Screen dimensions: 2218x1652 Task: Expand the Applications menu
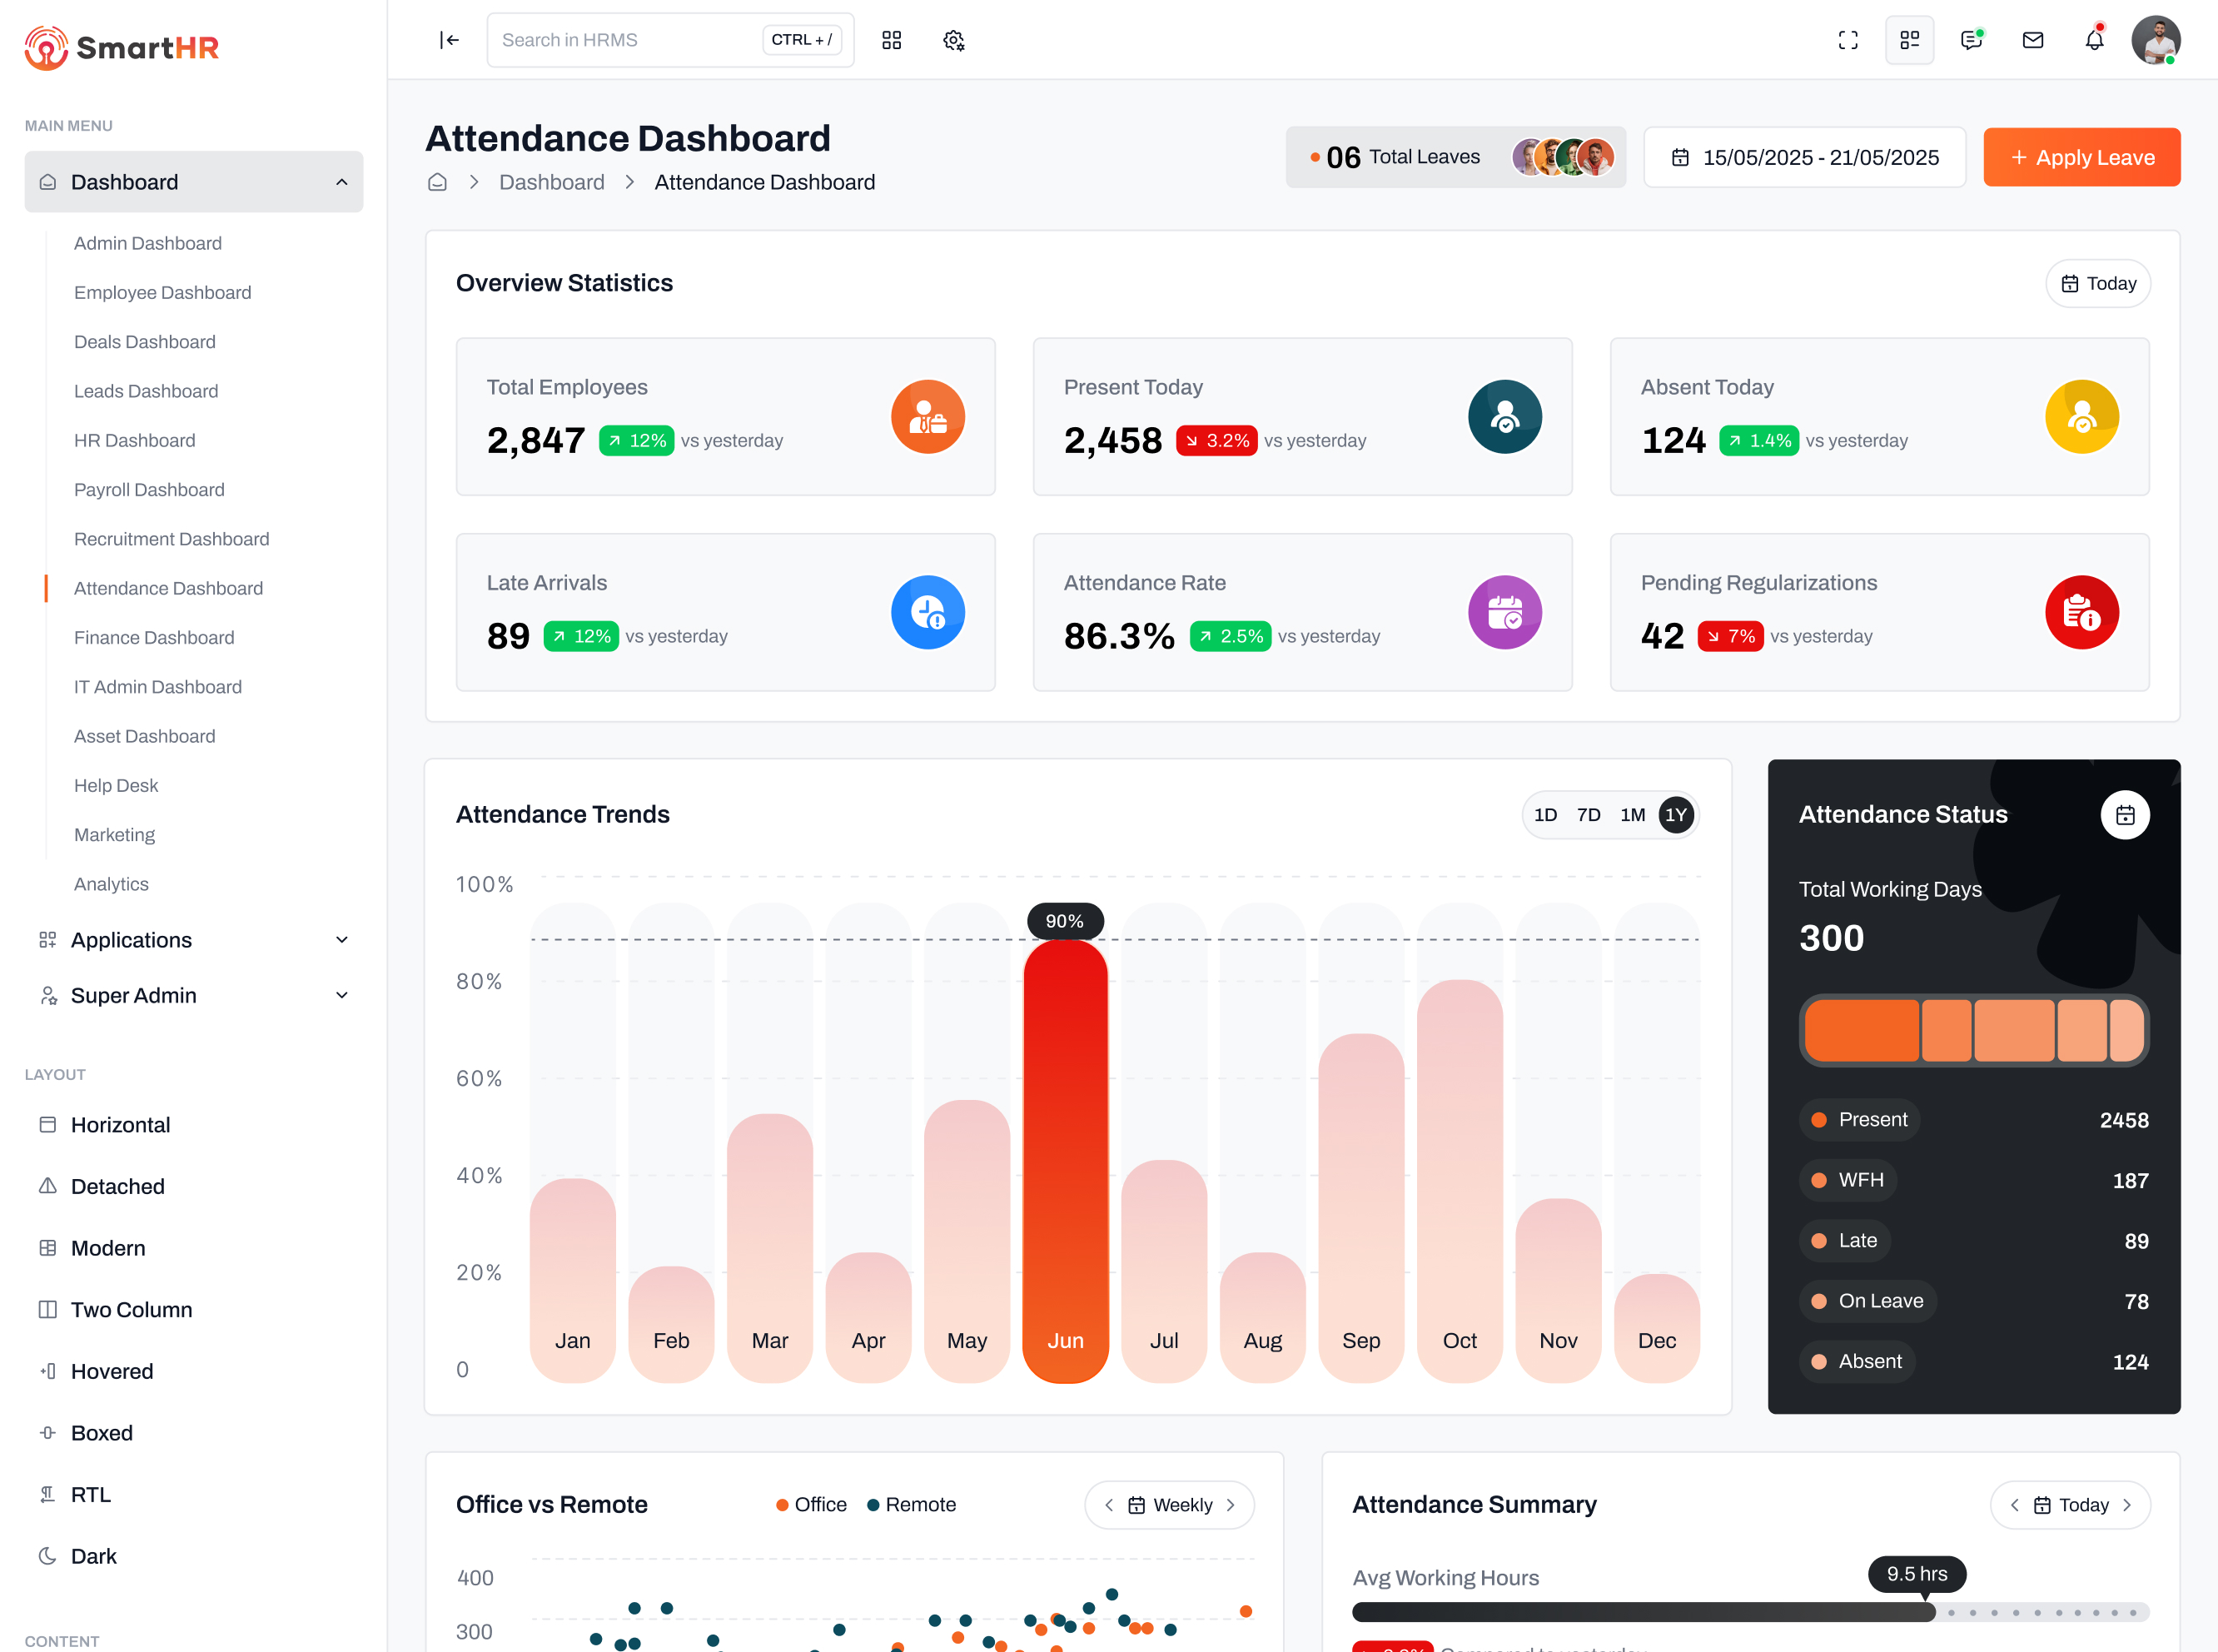coord(194,939)
